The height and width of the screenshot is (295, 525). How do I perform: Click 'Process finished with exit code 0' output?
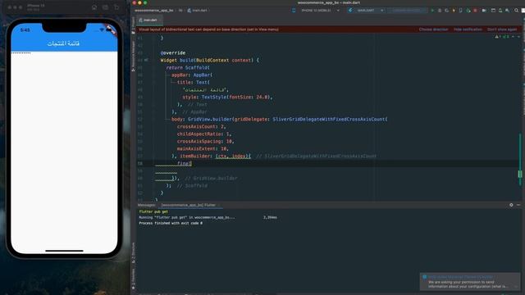(x=171, y=223)
